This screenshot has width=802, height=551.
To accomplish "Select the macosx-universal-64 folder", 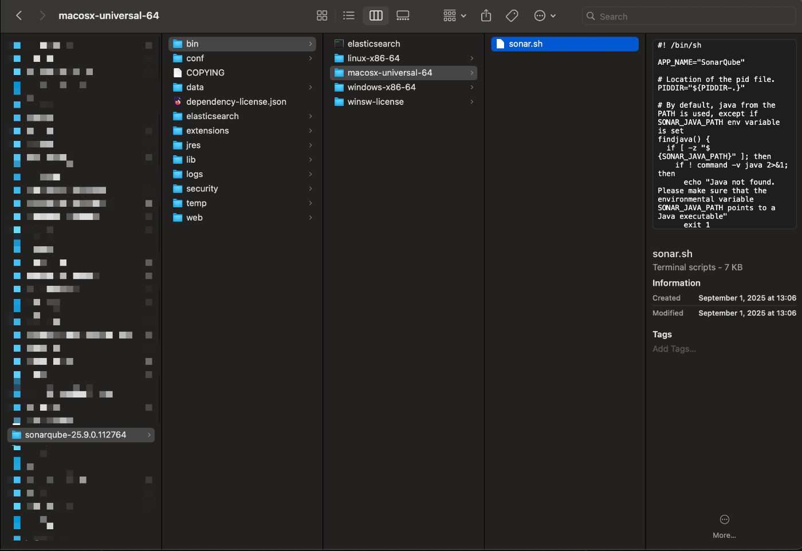I will 403,73.
